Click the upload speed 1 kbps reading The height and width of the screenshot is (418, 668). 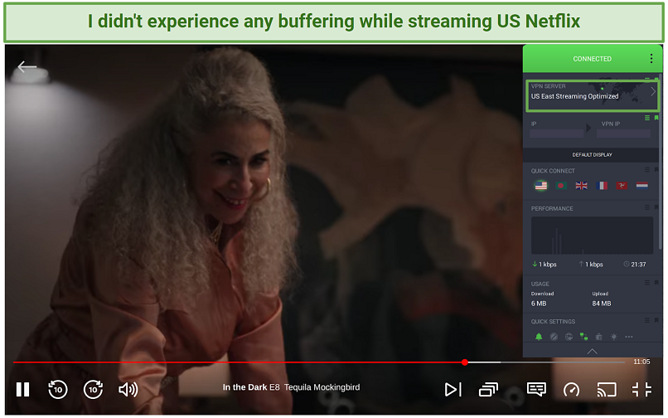pos(591,265)
